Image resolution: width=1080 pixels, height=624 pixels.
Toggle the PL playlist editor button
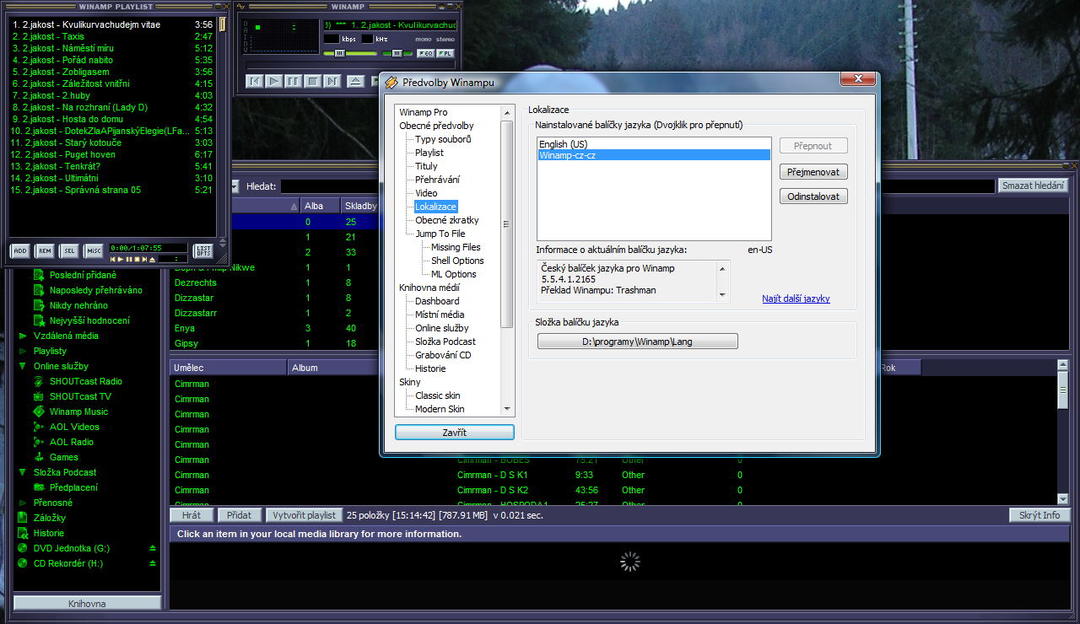[x=445, y=53]
